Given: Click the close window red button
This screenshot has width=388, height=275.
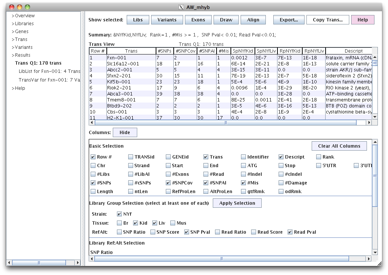Looking at the screenshot, I should 11,7.
